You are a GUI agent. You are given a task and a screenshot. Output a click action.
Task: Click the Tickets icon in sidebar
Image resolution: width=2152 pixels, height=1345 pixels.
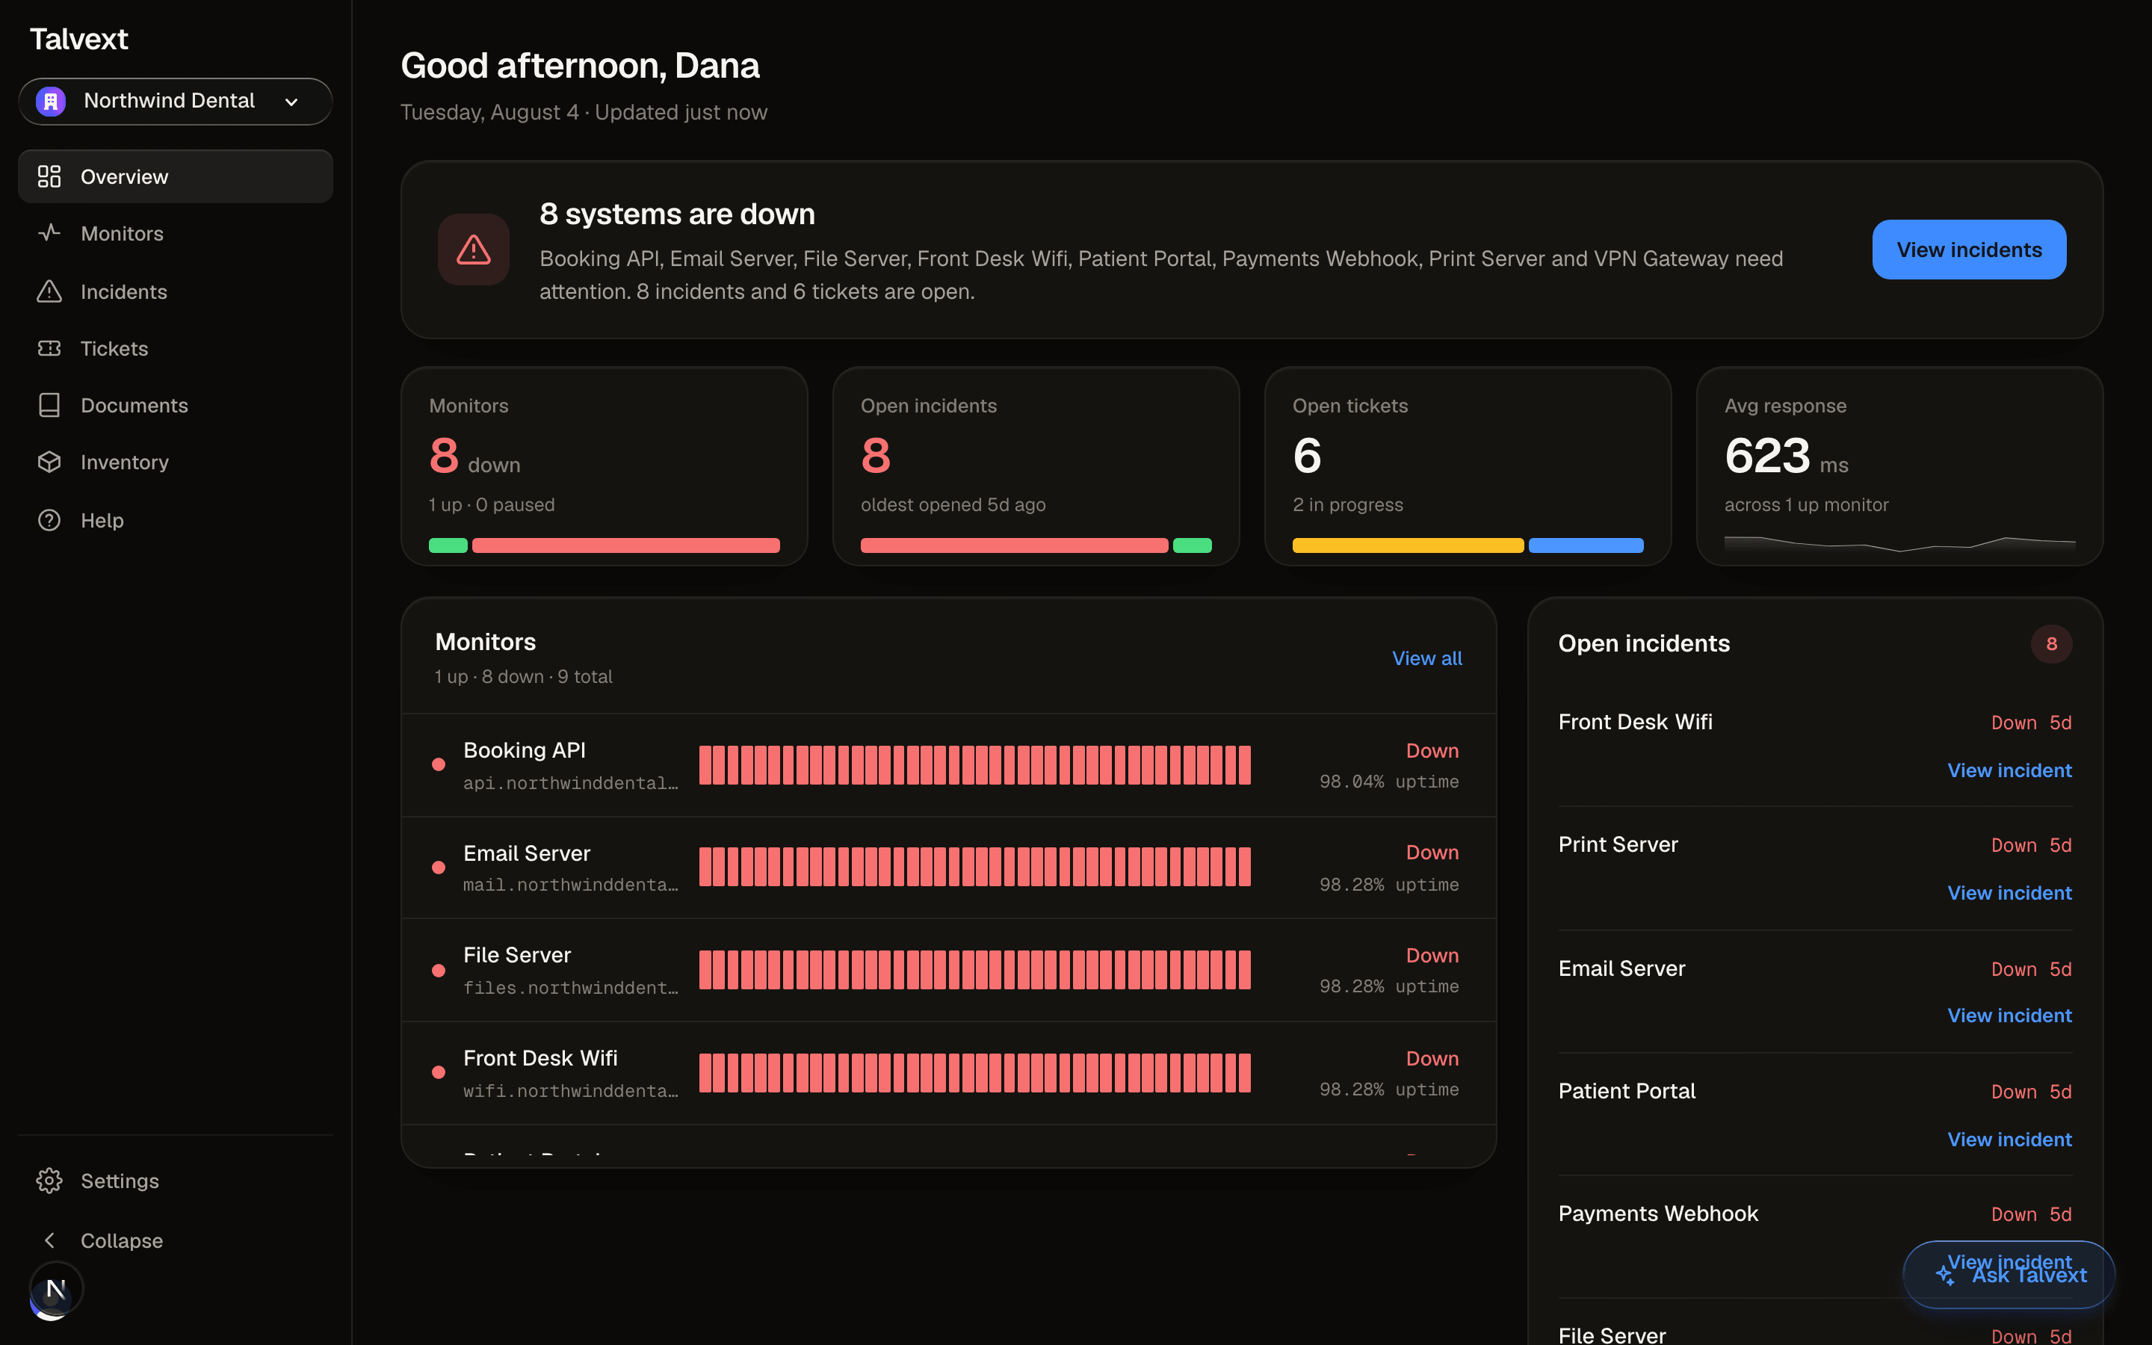click(49, 347)
